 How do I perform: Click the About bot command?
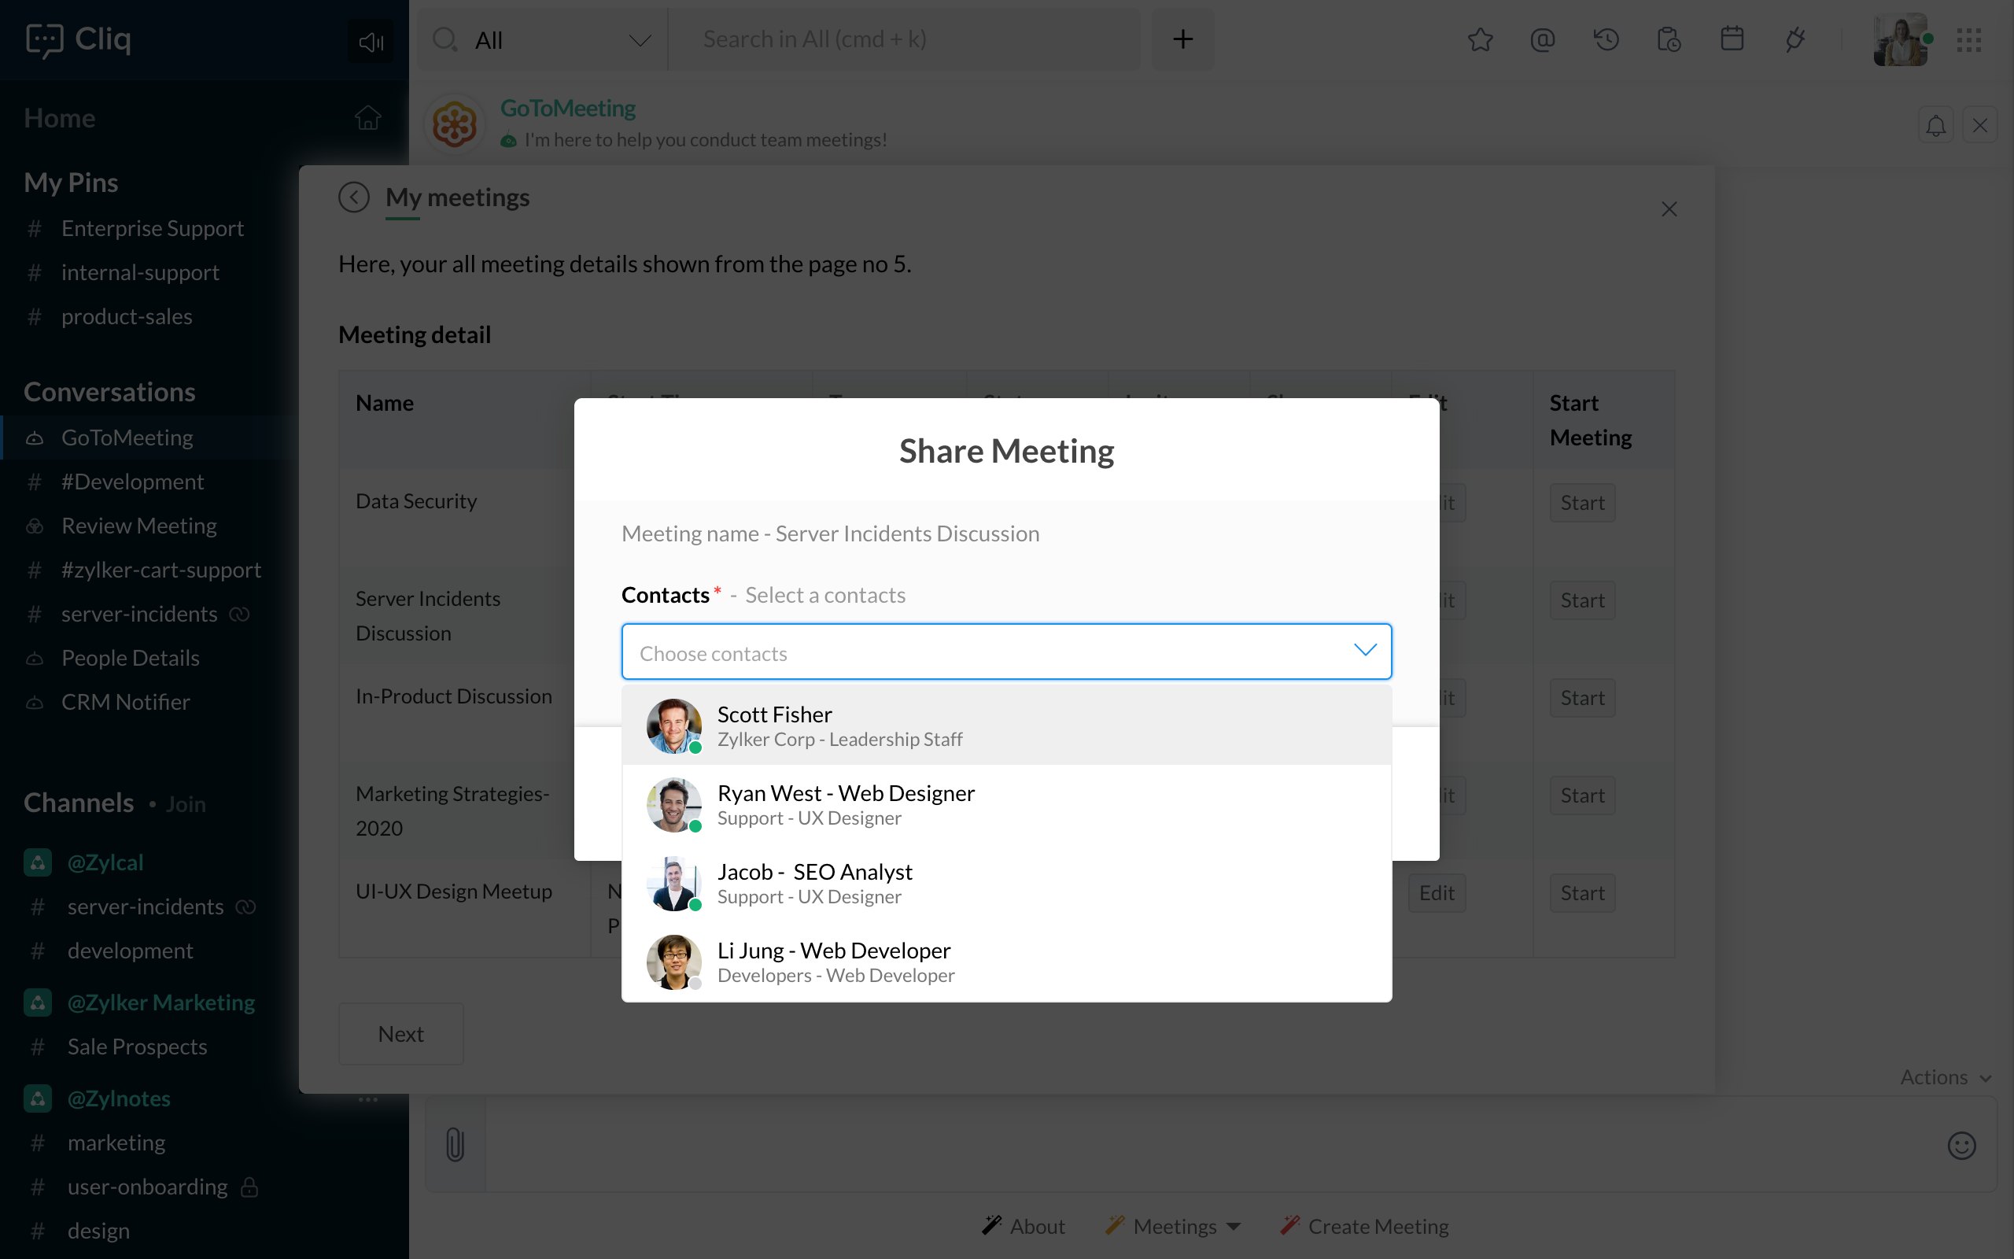[1024, 1226]
